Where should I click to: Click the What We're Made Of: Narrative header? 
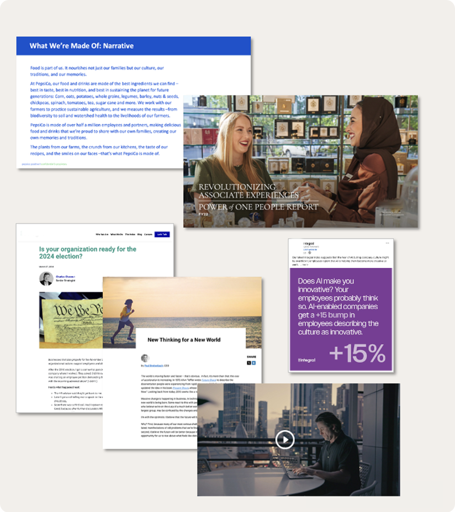tap(82, 46)
